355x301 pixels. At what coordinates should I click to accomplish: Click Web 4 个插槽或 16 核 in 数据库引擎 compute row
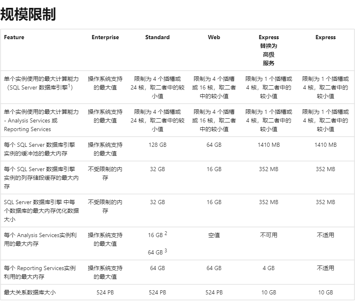point(214,87)
